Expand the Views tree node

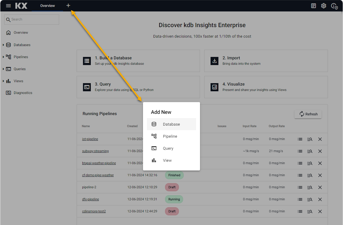click(x=3, y=81)
